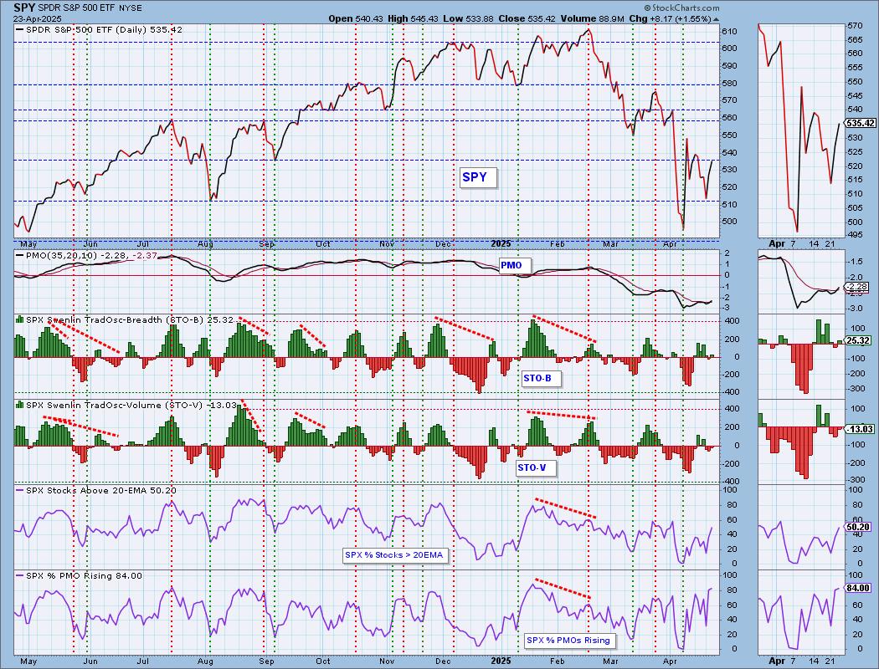Image resolution: width=879 pixels, height=669 pixels.
Task: Click the bold SPY ticker symbol in header
Action: 24,8
